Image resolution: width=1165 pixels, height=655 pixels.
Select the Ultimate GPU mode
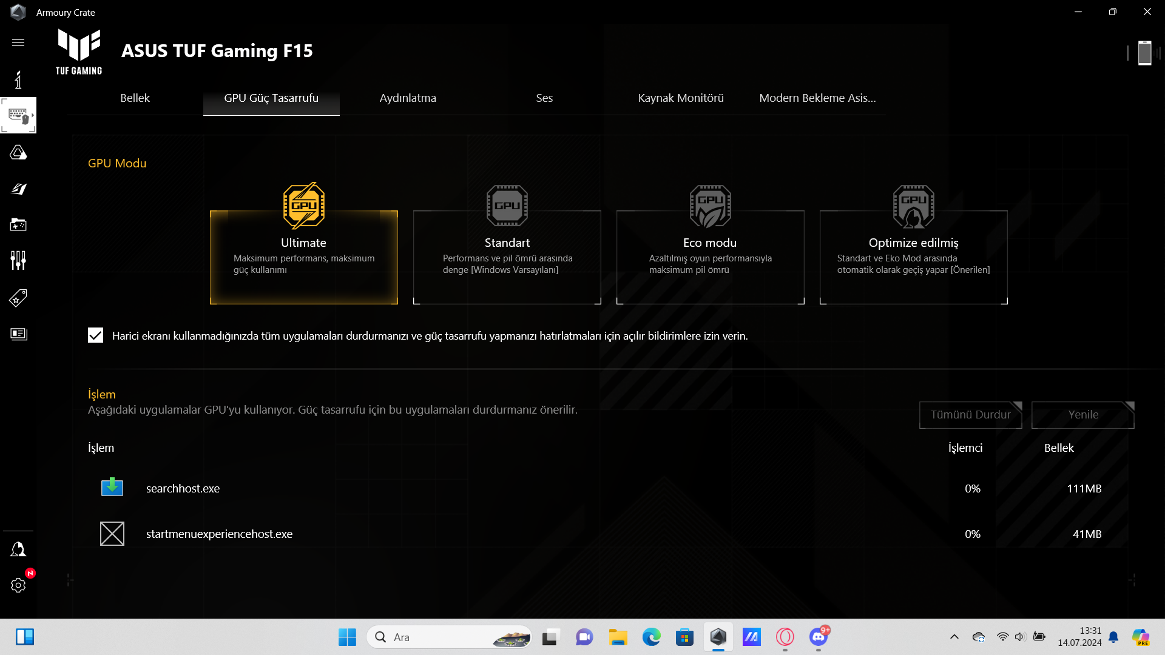pos(303,257)
